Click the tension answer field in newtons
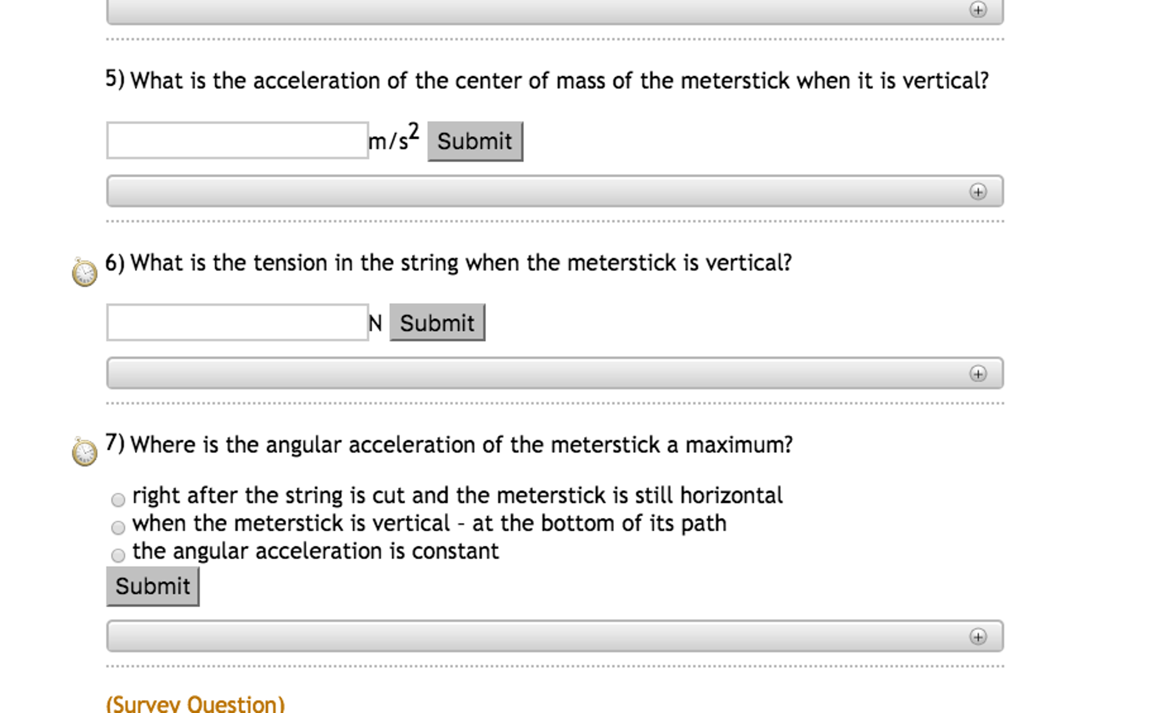1156x713 pixels. [237, 323]
